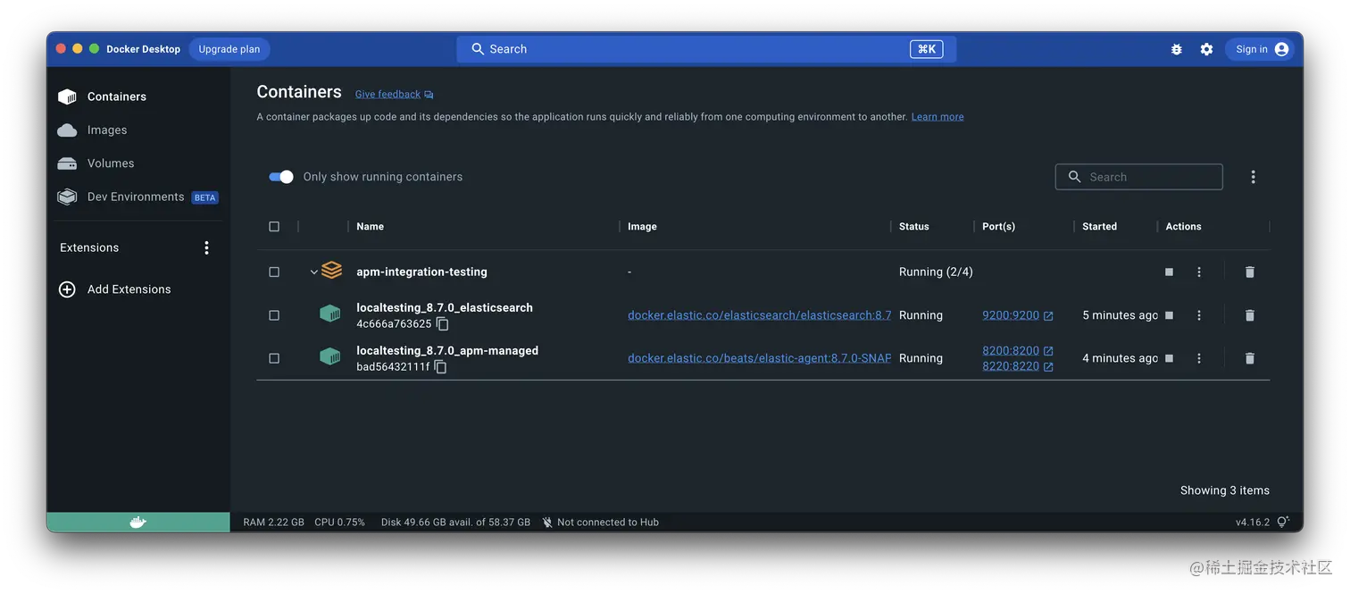Click the notification bulb beside v4.16.2
Image resolution: width=1350 pixels, height=594 pixels.
pyautogui.click(x=1283, y=523)
